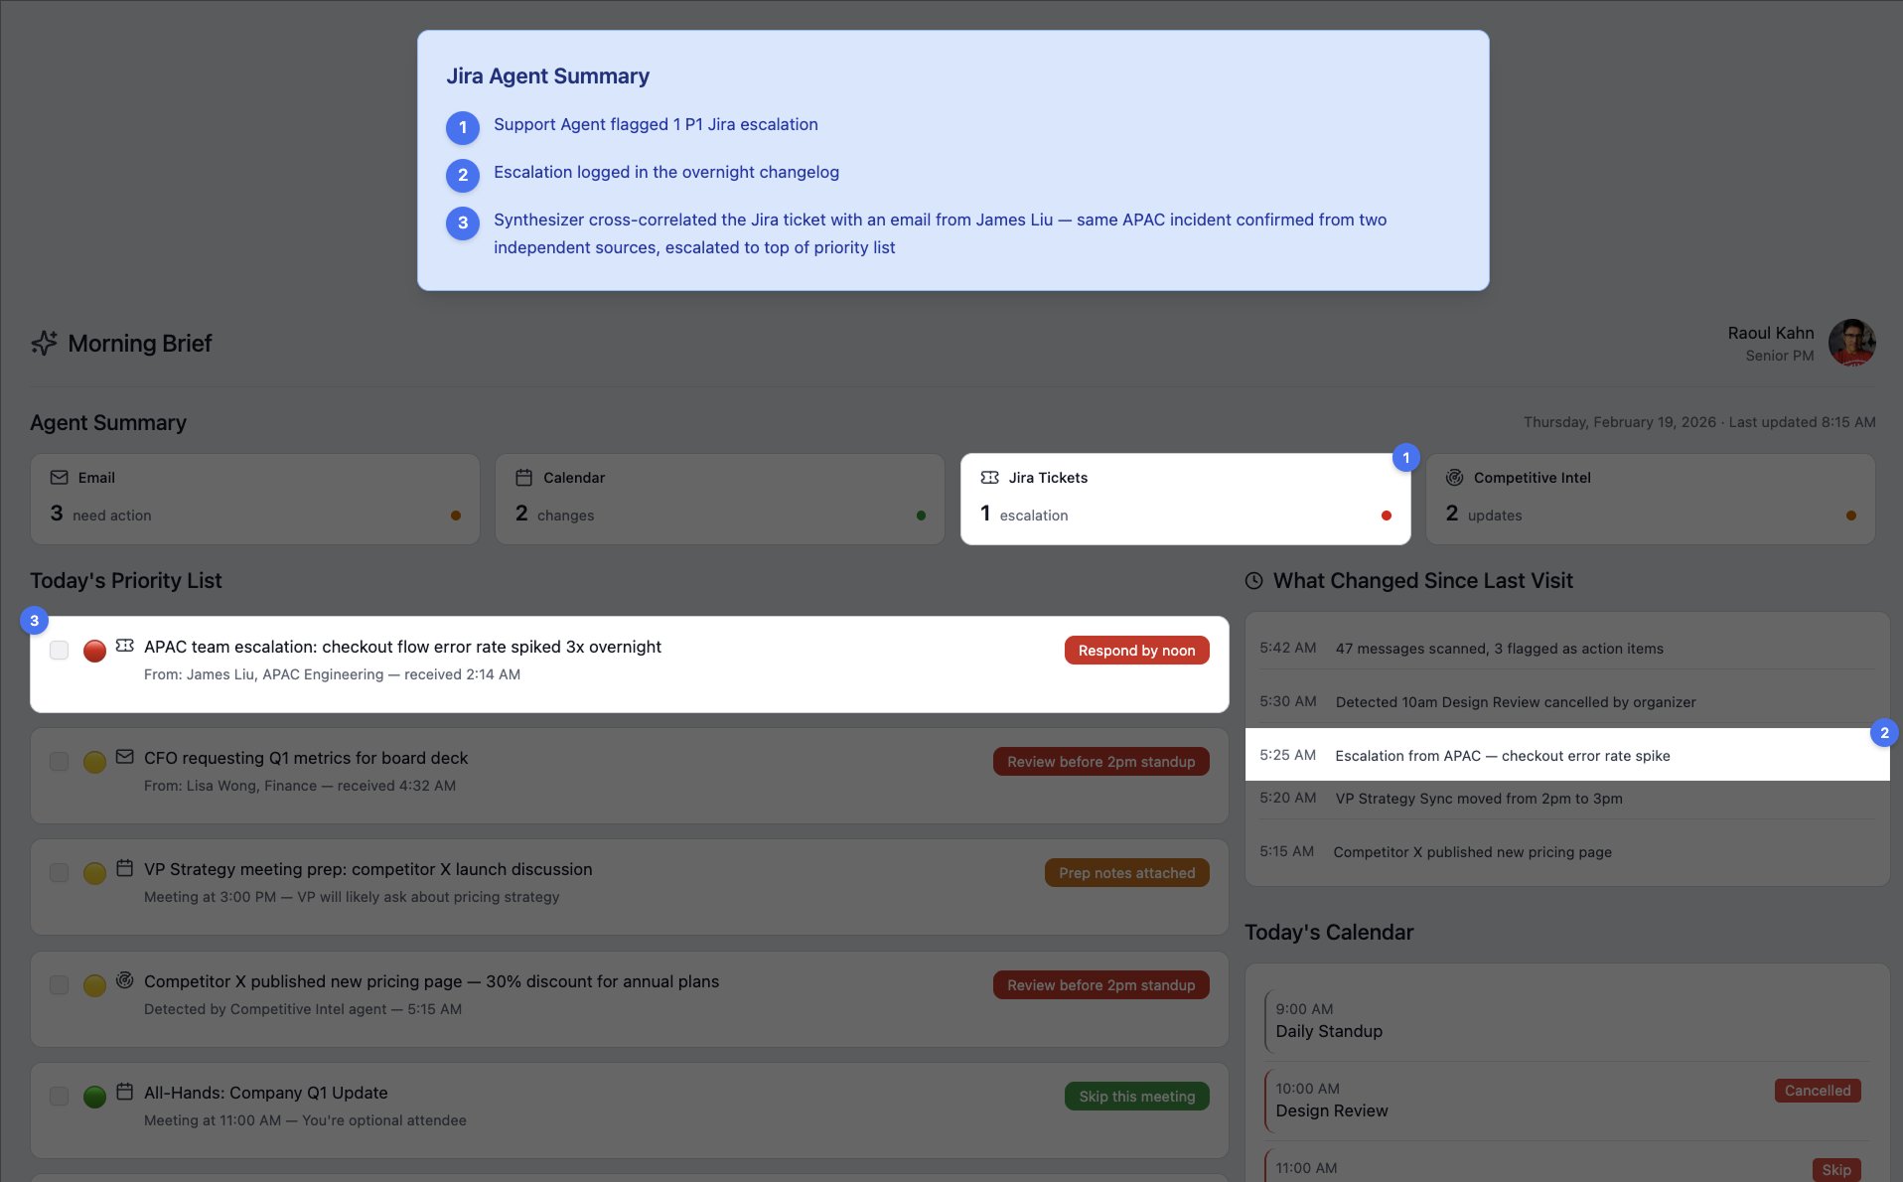The image size is (1903, 1182).
Task: Click the calendar icon on the Calendar card
Action: [524, 477]
